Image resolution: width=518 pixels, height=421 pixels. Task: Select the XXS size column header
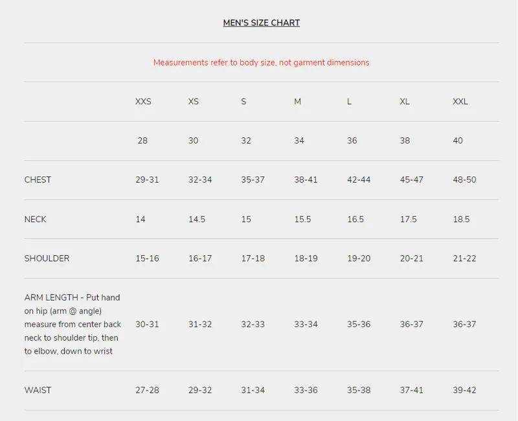pos(143,102)
